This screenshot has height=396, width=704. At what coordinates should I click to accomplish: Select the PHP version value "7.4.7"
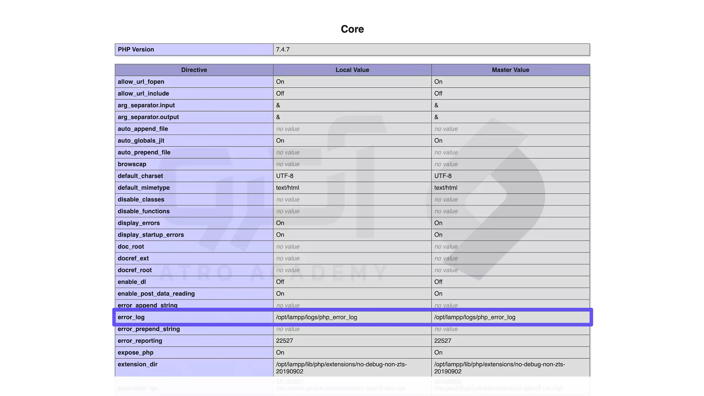[x=283, y=49]
